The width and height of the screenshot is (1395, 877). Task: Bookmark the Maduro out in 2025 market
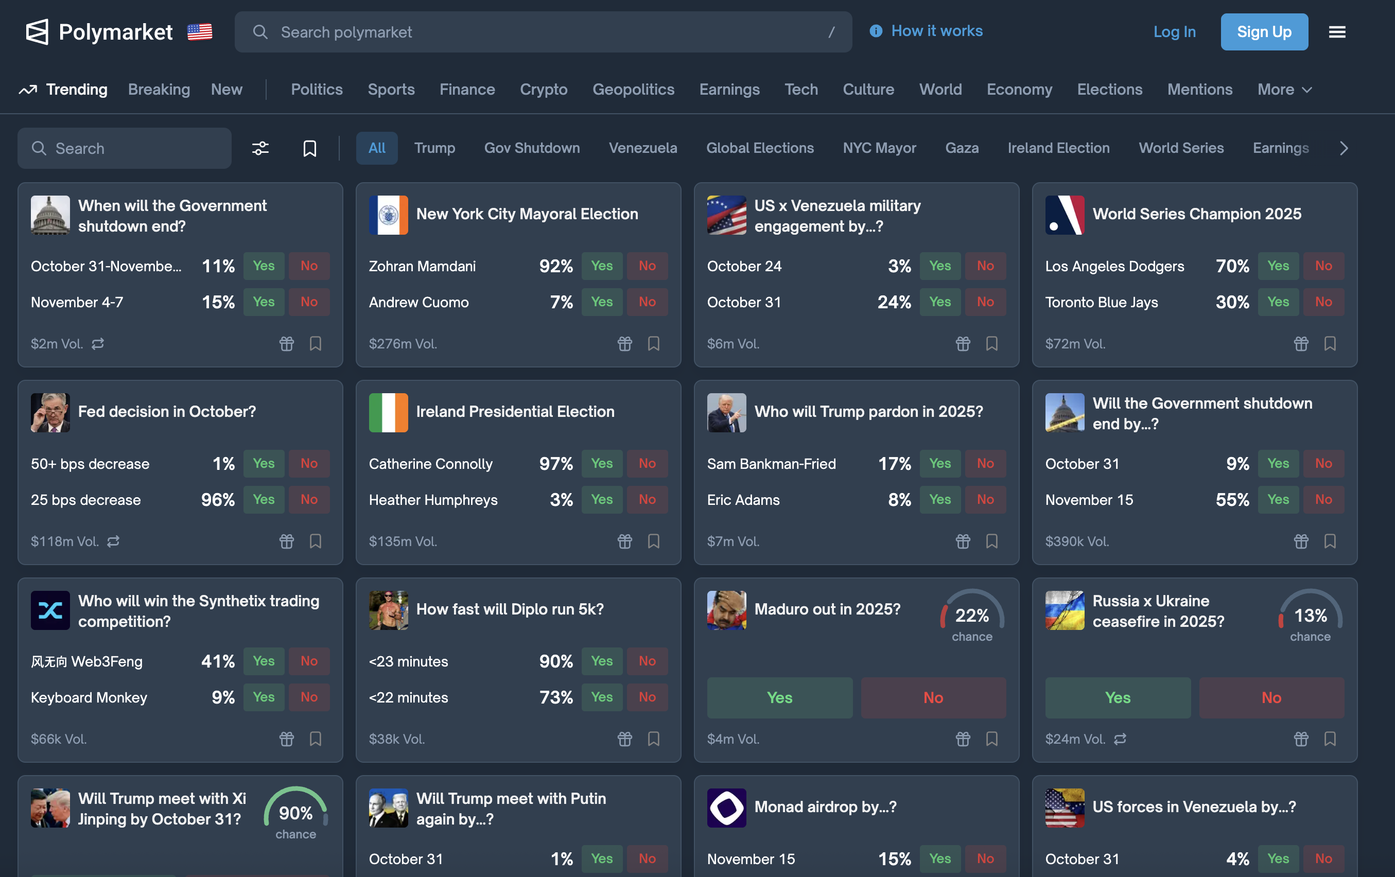[991, 739]
